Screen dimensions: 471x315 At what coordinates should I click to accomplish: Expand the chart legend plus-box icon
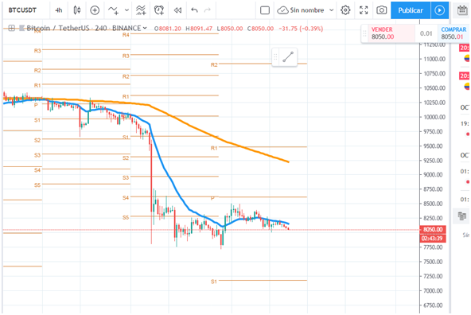click(x=11, y=28)
